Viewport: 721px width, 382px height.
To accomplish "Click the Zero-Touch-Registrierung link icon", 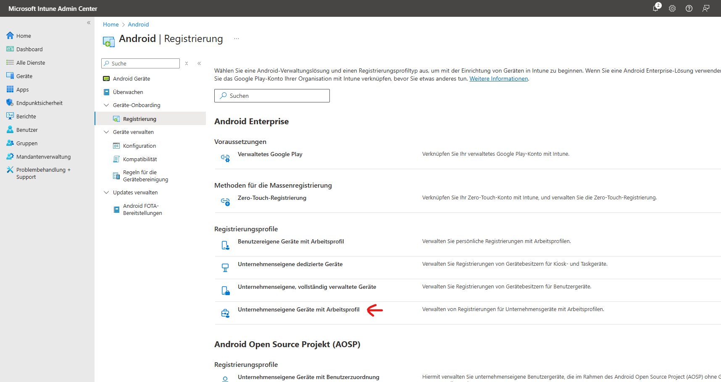I will pos(225,201).
